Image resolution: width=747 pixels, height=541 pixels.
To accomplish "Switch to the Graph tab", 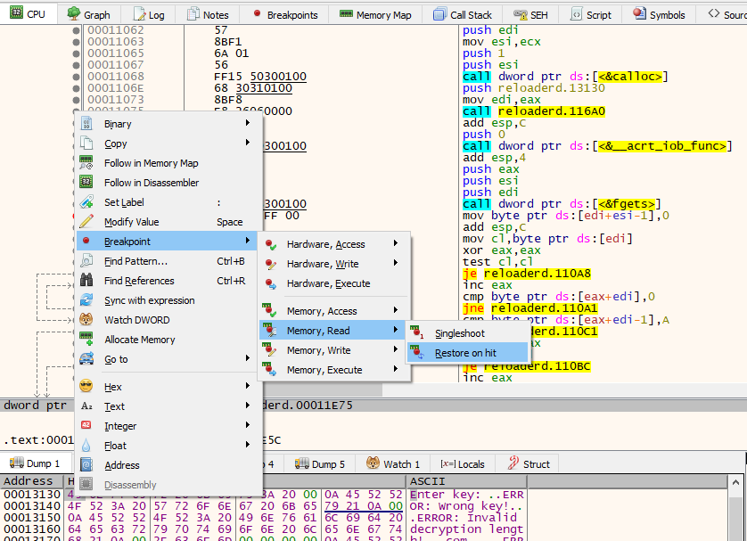I will point(88,15).
